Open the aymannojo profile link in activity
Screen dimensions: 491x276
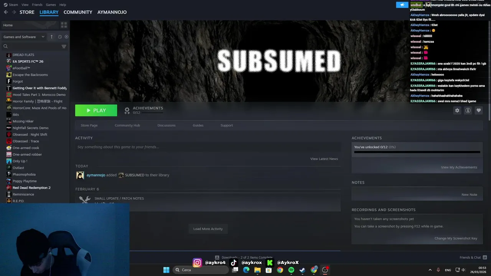tap(96, 175)
